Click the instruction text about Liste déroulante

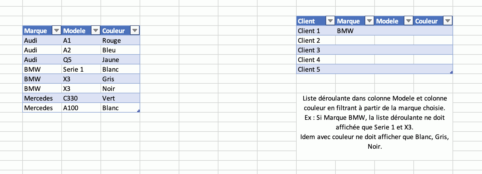(375, 122)
